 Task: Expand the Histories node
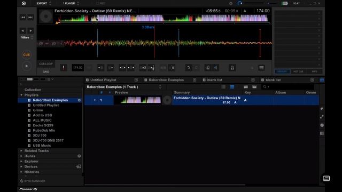pos(21,172)
